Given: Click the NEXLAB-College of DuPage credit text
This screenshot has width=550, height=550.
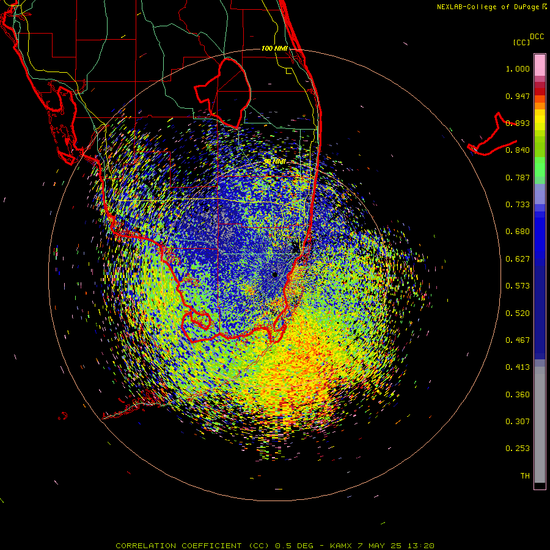Looking at the screenshot, I should [x=493, y=7].
